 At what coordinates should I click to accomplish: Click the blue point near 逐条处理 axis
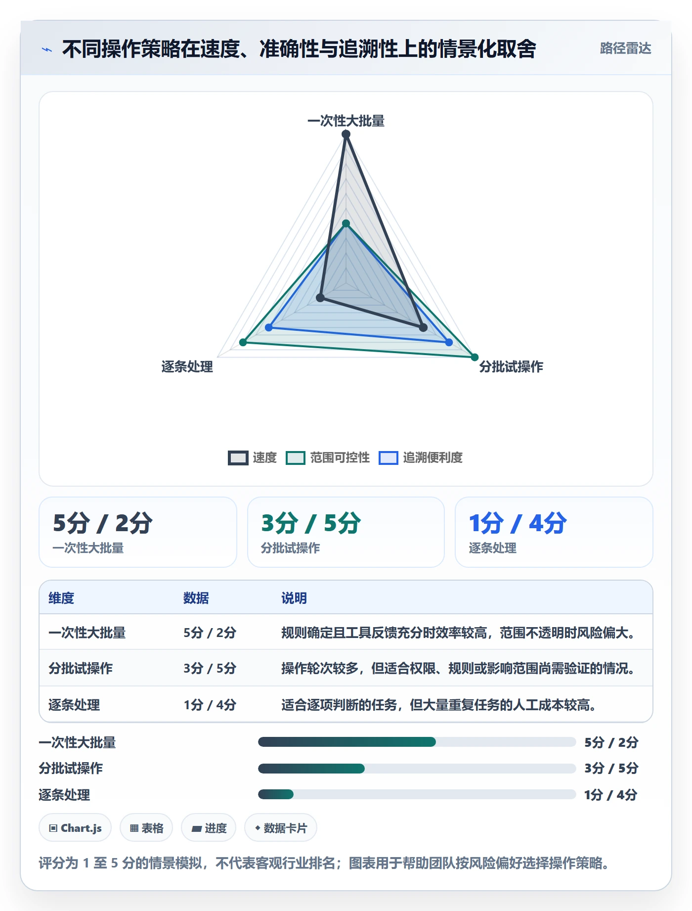pyautogui.click(x=269, y=327)
